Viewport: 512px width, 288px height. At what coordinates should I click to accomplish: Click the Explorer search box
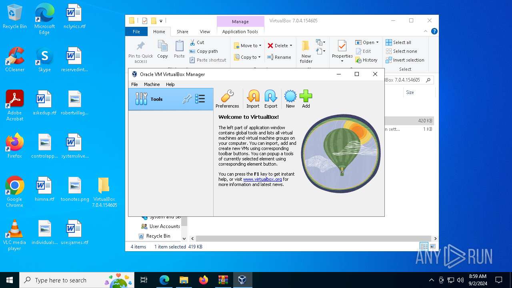point(409,80)
